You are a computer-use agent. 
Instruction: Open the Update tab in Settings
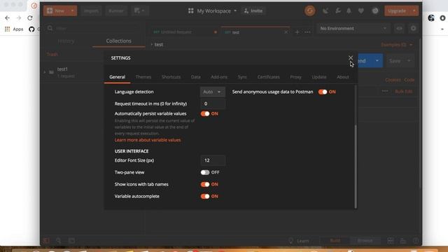pyautogui.click(x=319, y=77)
